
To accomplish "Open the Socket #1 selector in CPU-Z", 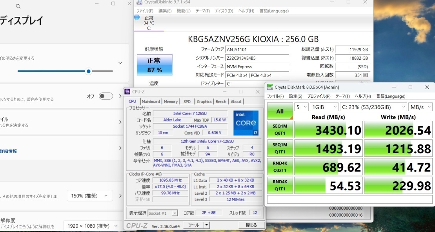I will coord(162,213).
